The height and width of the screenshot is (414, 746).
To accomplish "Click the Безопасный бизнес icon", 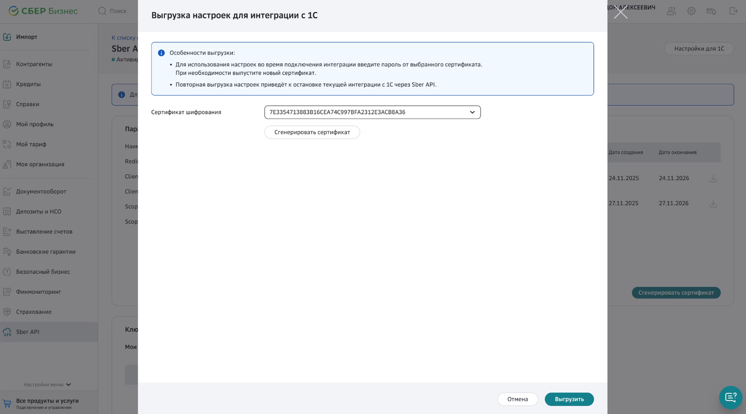I will [x=7, y=271].
